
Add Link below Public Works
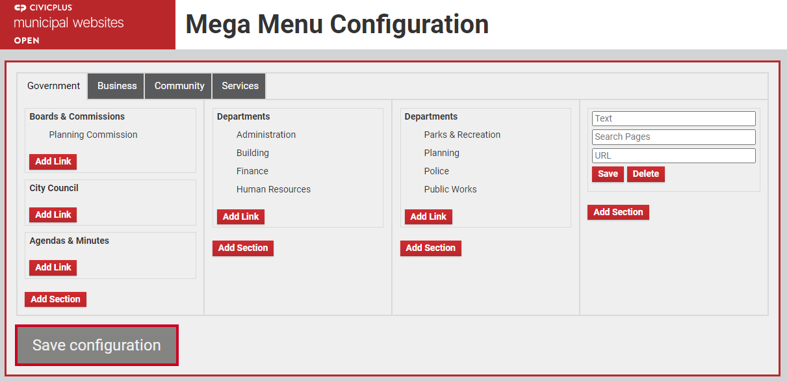click(428, 217)
